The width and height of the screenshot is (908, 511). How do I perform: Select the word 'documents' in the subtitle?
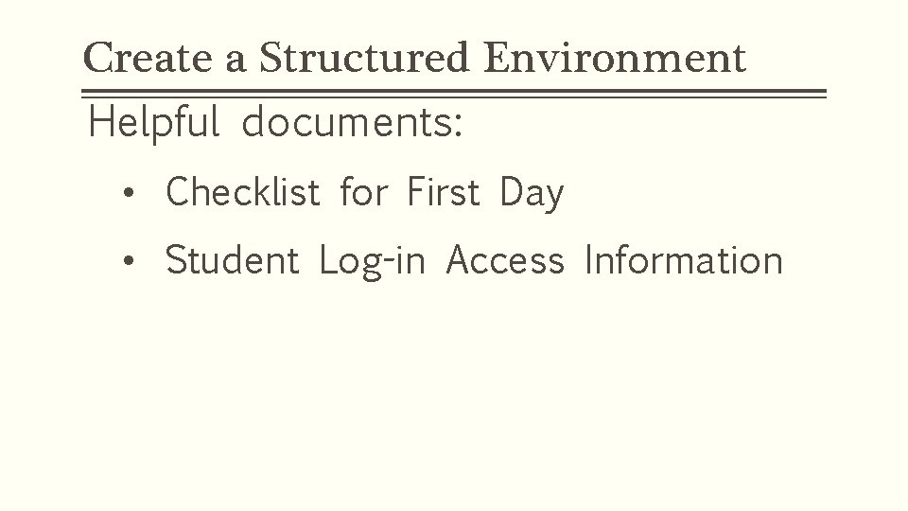[x=346, y=122]
